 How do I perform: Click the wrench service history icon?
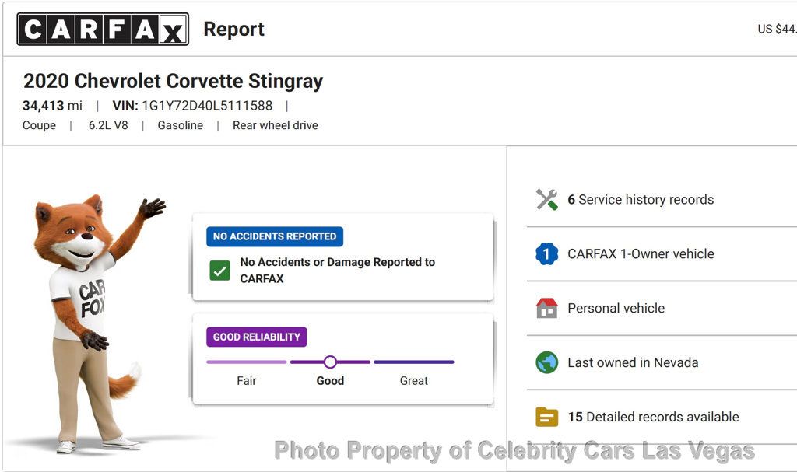pos(547,200)
